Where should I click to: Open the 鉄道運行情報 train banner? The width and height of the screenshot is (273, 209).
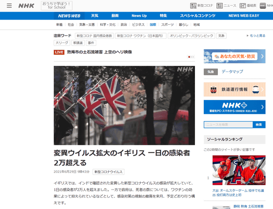[234, 89]
